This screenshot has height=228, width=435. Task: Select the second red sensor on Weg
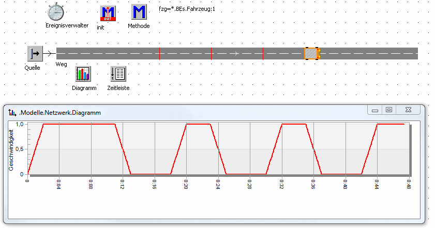pos(212,53)
